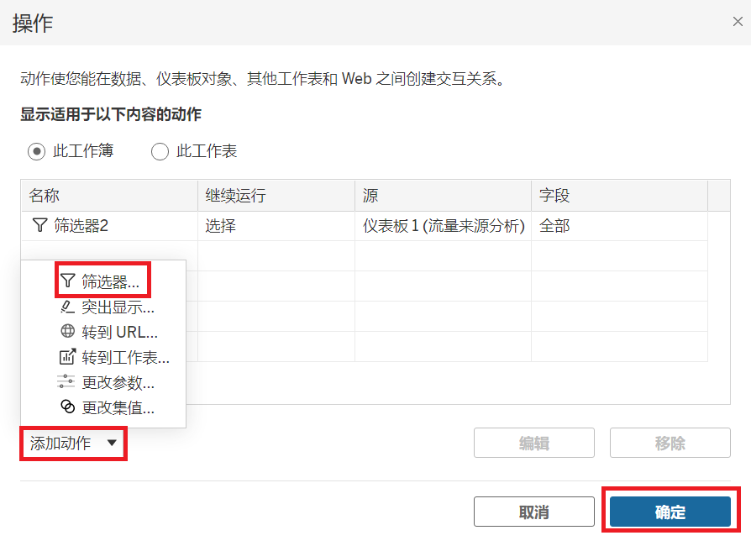751x546 pixels.
Task: Click the 移除 button
Action: pos(670,443)
